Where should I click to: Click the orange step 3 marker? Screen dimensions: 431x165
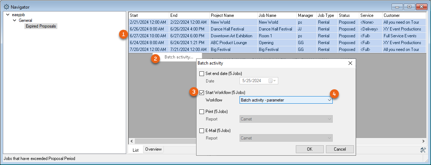click(x=193, y=92)
